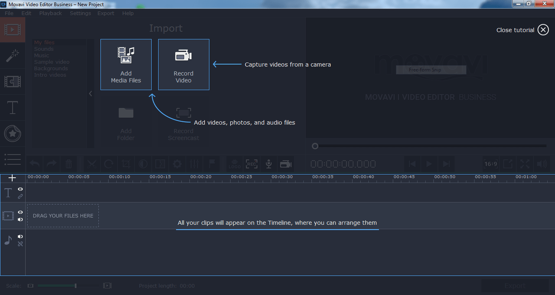Open the Titles T tab in sidebar
555x295 pixels.
pos(13,107)
